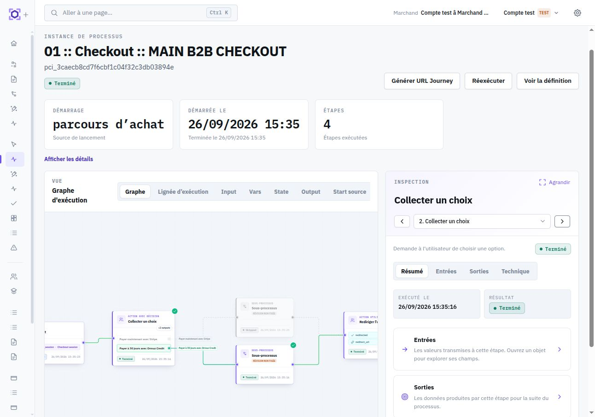Open the four-squares grid sidebar icon
Screen dimensions: 595x417
pos(14,218)
